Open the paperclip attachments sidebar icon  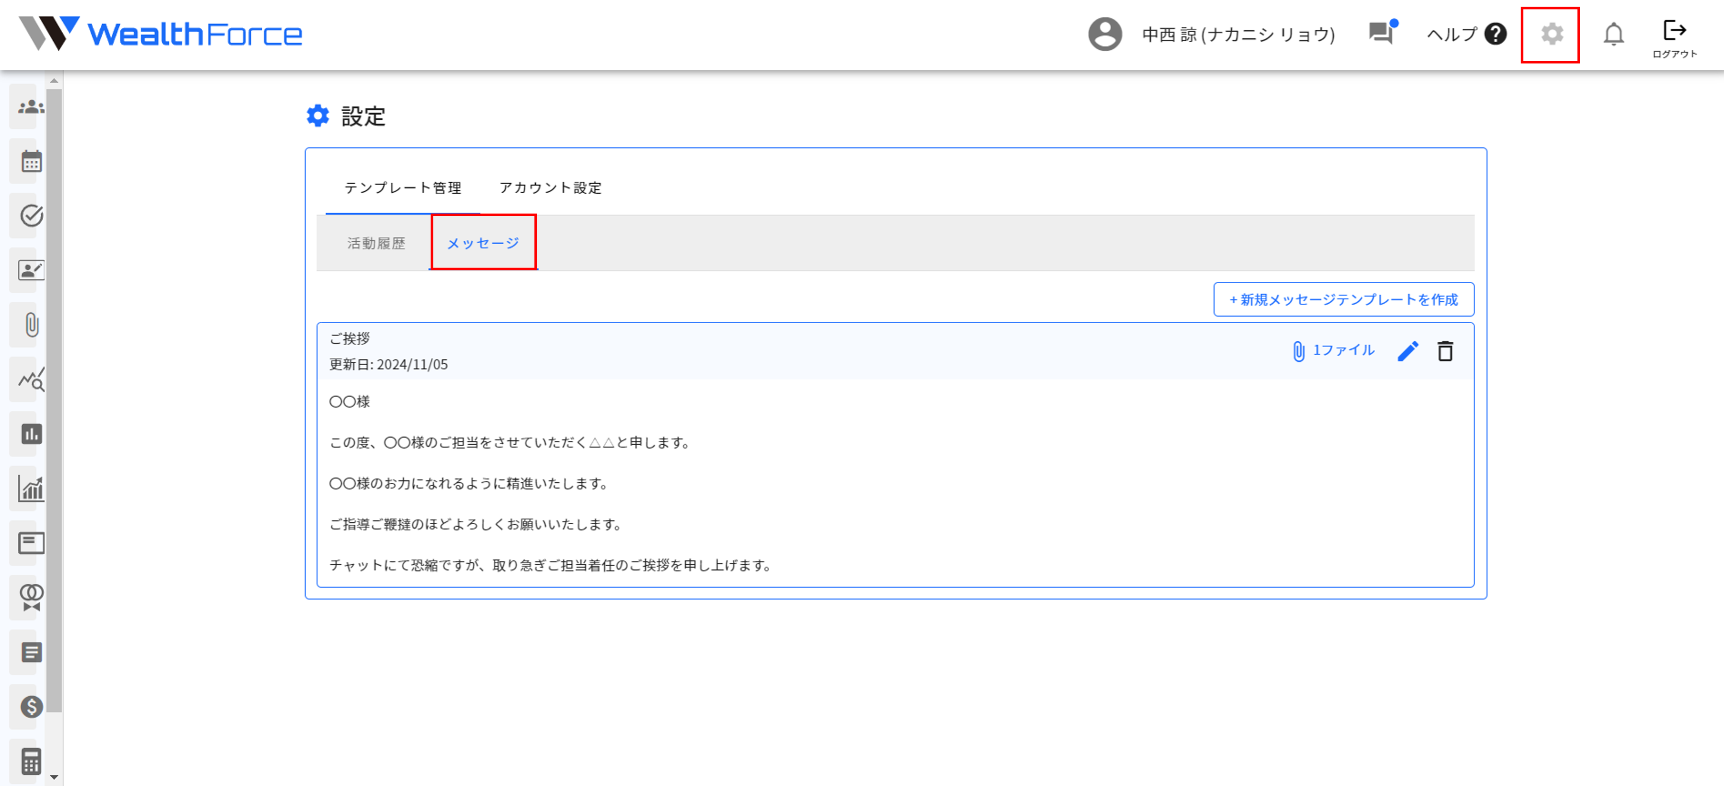click(x=31, y=325)
